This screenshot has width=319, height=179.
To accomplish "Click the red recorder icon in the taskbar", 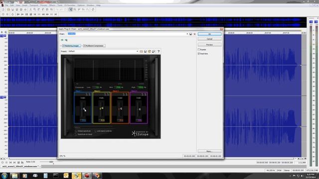I will point(87,176).
